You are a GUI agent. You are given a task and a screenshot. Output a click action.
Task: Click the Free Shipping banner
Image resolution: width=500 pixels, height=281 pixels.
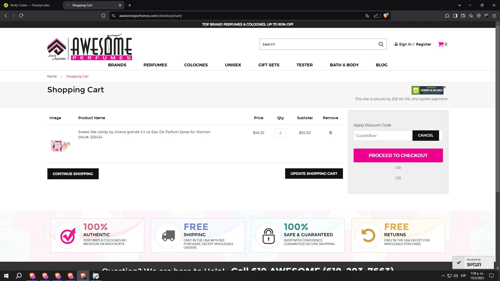(x=198, y=235)
